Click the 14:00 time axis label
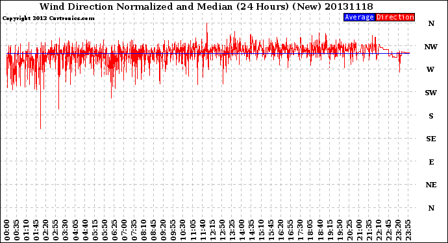 (x=242, y=230)
